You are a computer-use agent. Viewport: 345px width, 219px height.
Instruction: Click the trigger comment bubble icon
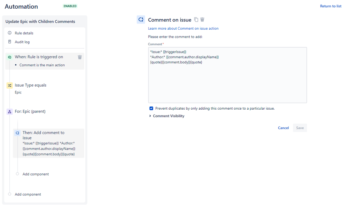point(10,57)
